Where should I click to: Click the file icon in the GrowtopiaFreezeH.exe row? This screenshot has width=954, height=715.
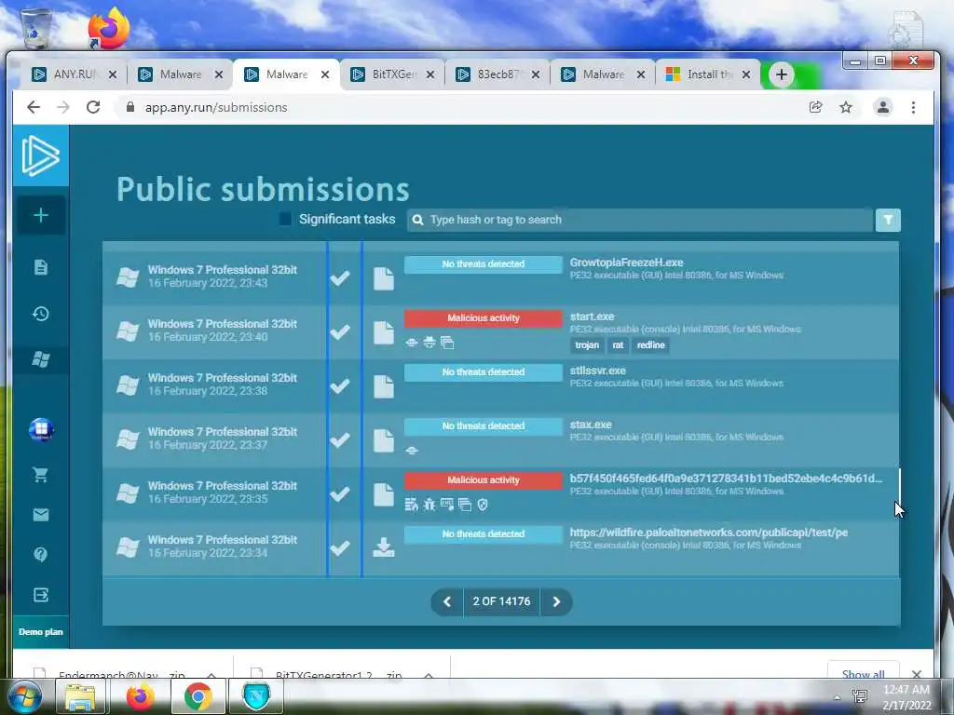pos(383,278)
